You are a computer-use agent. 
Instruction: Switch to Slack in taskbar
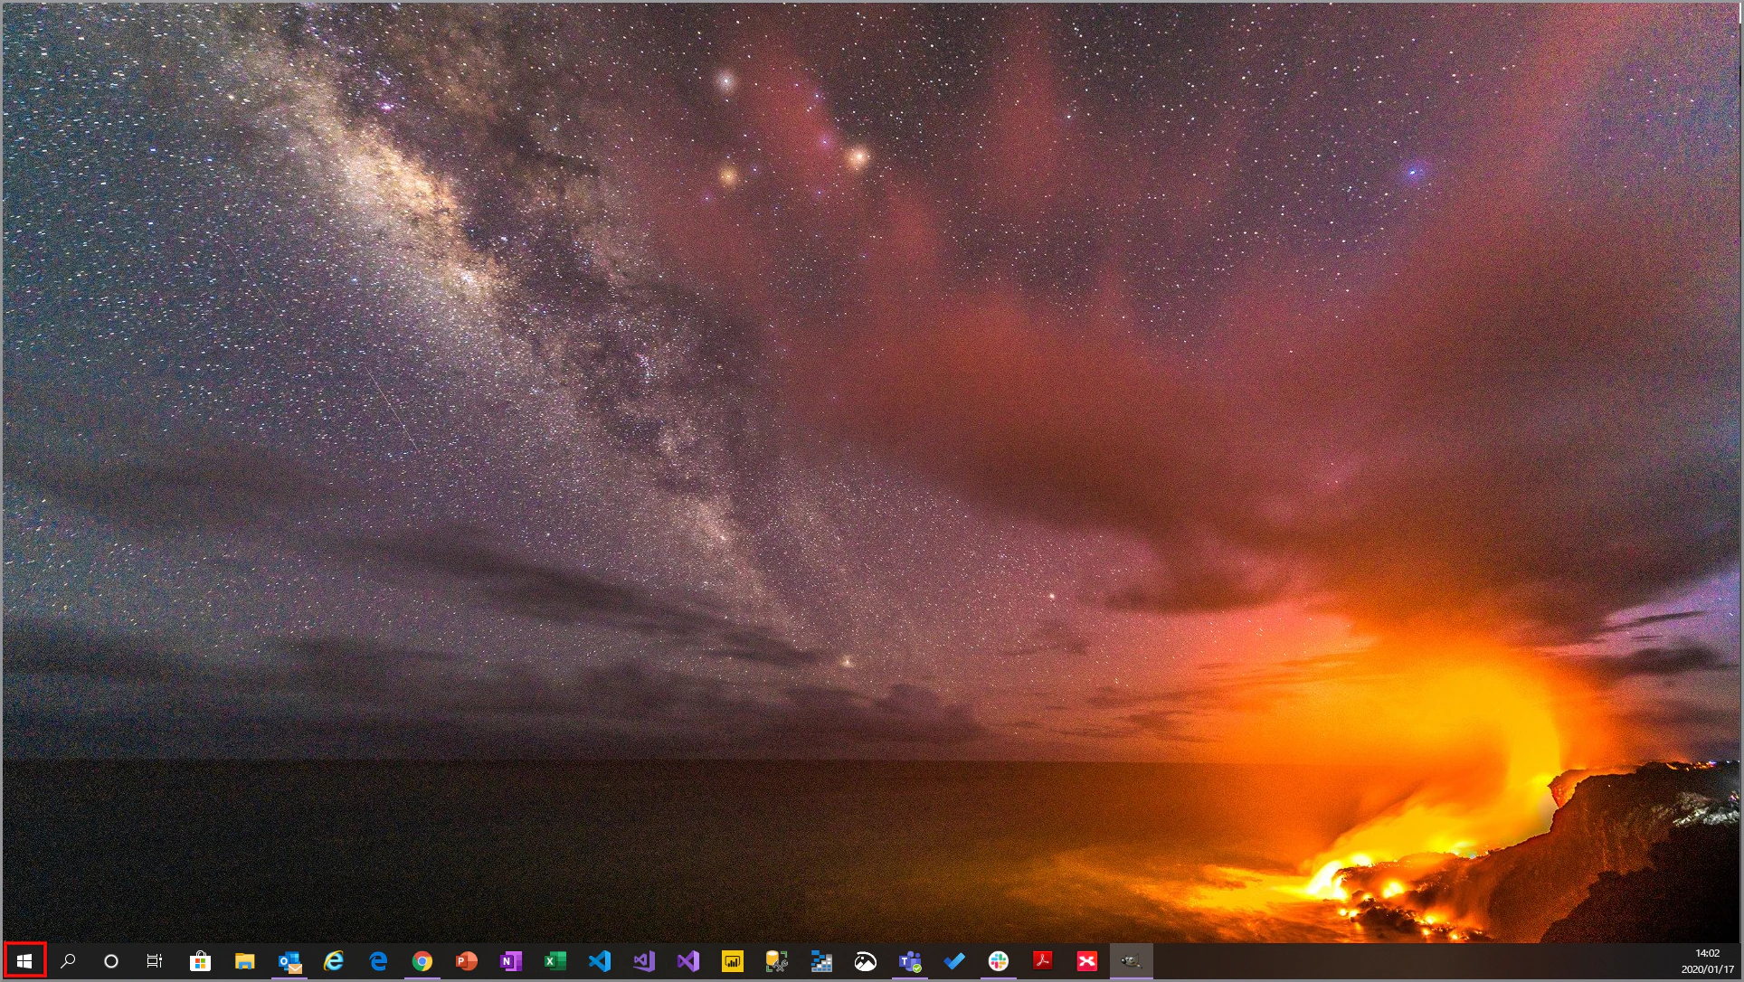[x=999, y=961]
